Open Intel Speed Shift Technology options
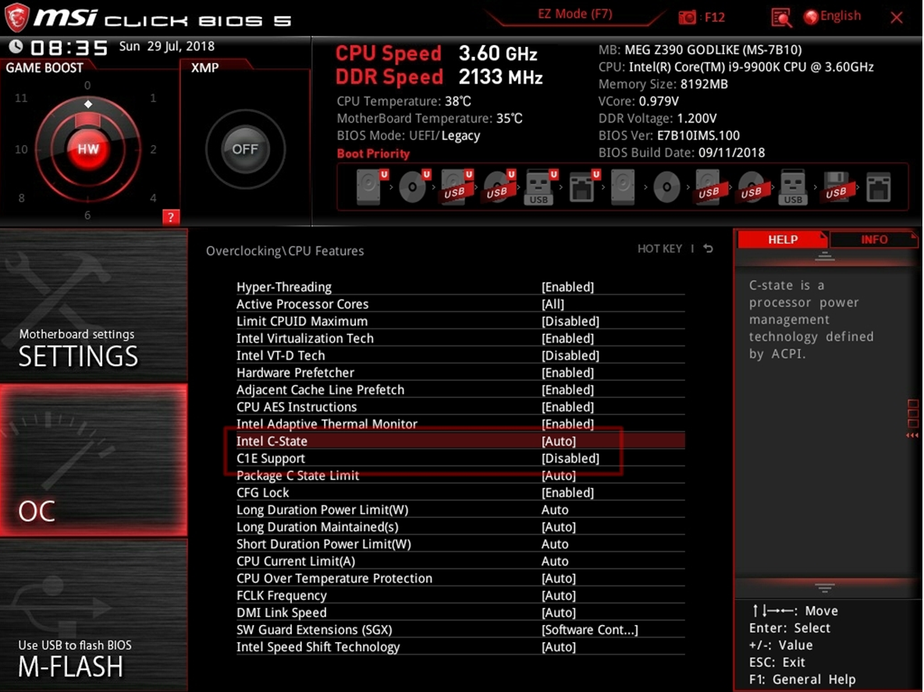Image resolution: width=924 pixels, height=692 pixels. 460,647
